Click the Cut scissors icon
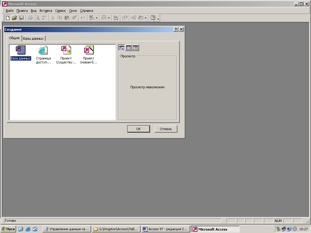The image size is (311, 233). click(53, 18)
